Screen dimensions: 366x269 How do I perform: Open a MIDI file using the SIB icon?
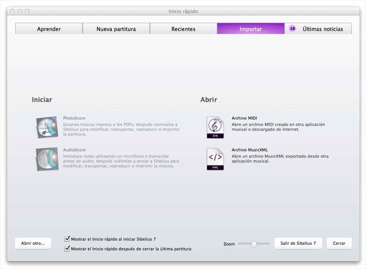click(215, 127)
